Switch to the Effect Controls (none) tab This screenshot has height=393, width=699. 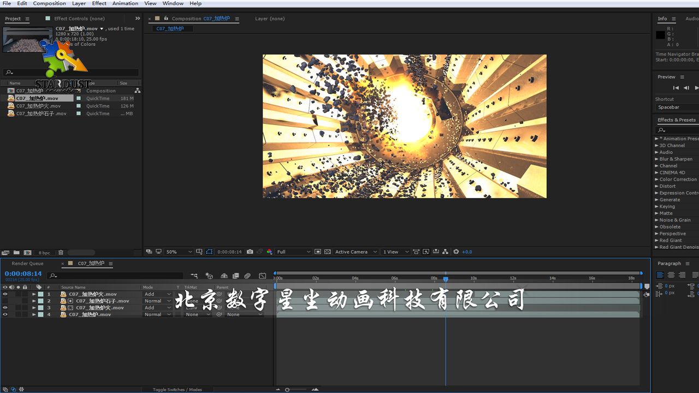point(79,19)
